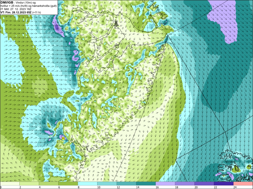Image resolution: width=253 pixels, height=189 pixels.
Task: Click the IT: Mið. 27. 12. 2023 18Z line
Action: [x=16, y=9]
